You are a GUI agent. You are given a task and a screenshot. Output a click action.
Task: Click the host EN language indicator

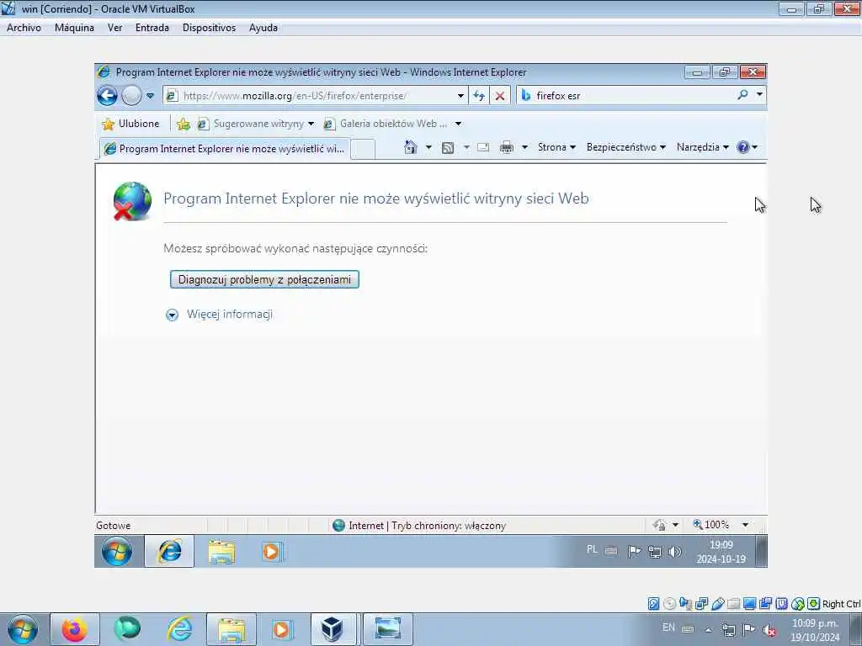[668, 627]
